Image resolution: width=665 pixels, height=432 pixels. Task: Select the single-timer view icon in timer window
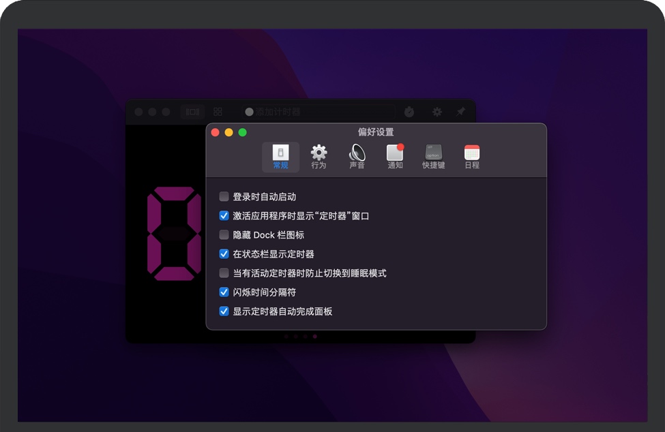[192, 112]
